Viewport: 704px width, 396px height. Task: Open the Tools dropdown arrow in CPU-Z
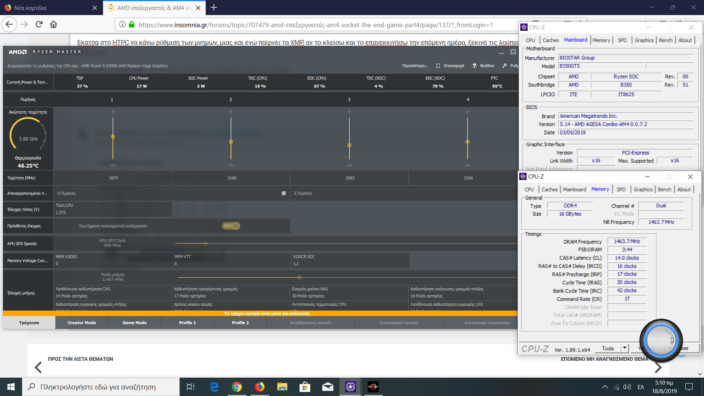pyautogui.click(x=624, y=348)
